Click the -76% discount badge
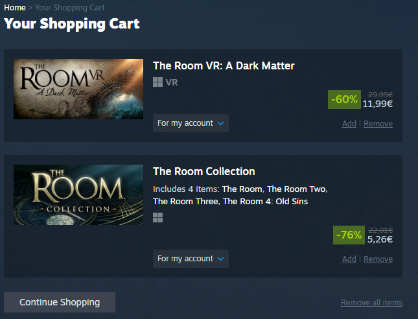This screenshot has height=319, width=418. 349,235
